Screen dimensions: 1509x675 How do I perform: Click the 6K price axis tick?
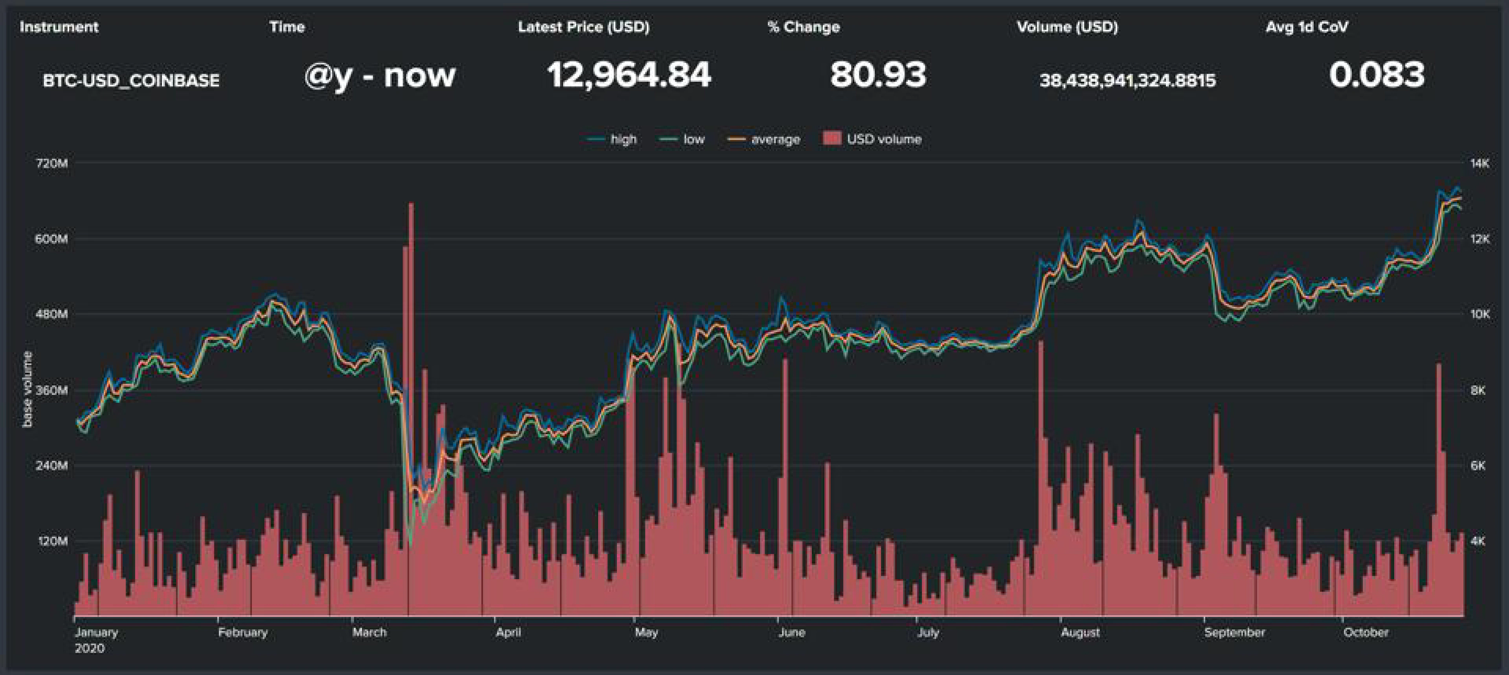tap(1478, 465)
